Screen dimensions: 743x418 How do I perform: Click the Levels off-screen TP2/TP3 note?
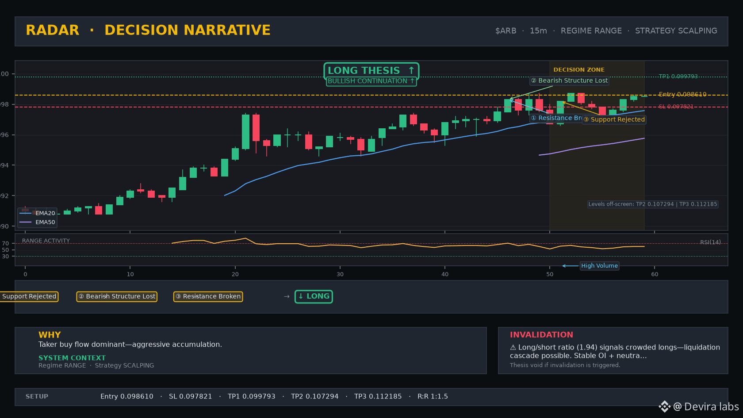pyautogui.click(x=652, y=204)
